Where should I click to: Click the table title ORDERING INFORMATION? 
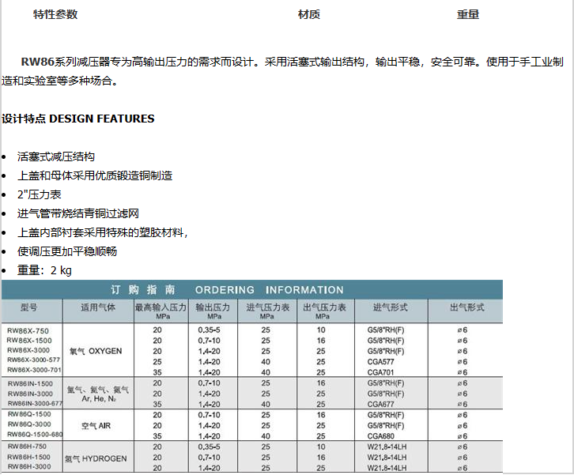click(270, 290)
